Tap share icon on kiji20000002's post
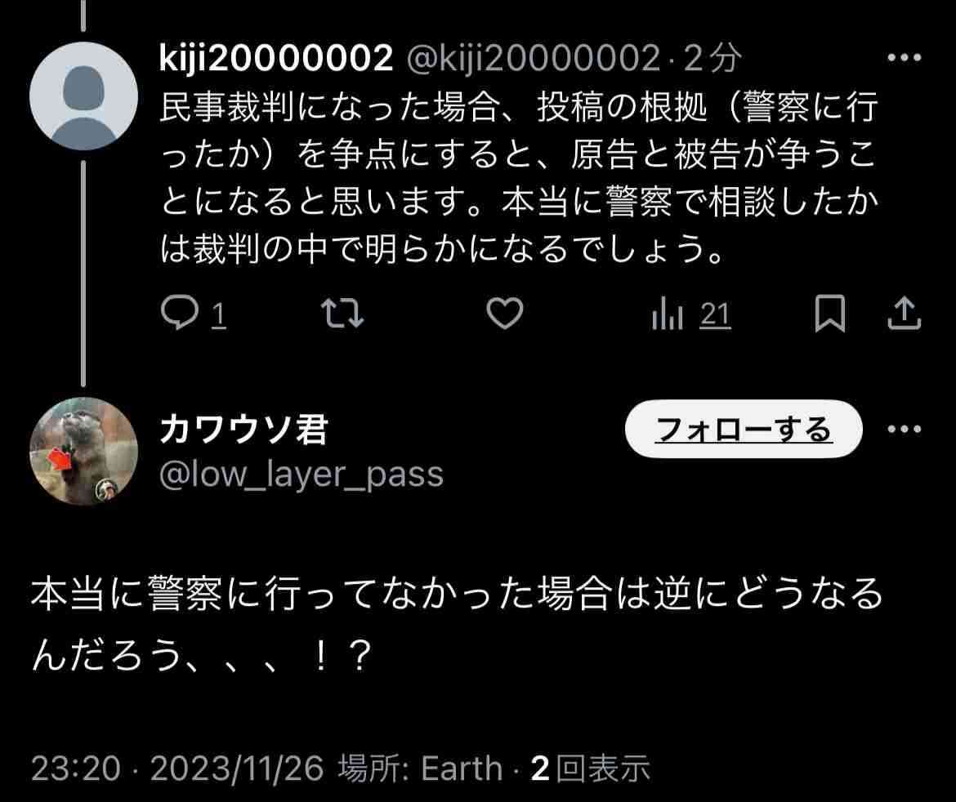Viewport: 956px width, 802px height. click(x=905, y=314)
